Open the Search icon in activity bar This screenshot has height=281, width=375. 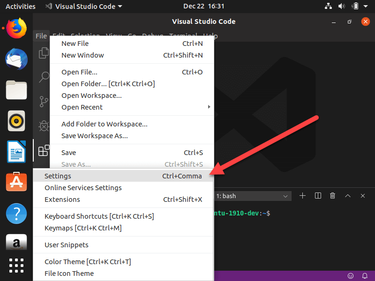44,77
